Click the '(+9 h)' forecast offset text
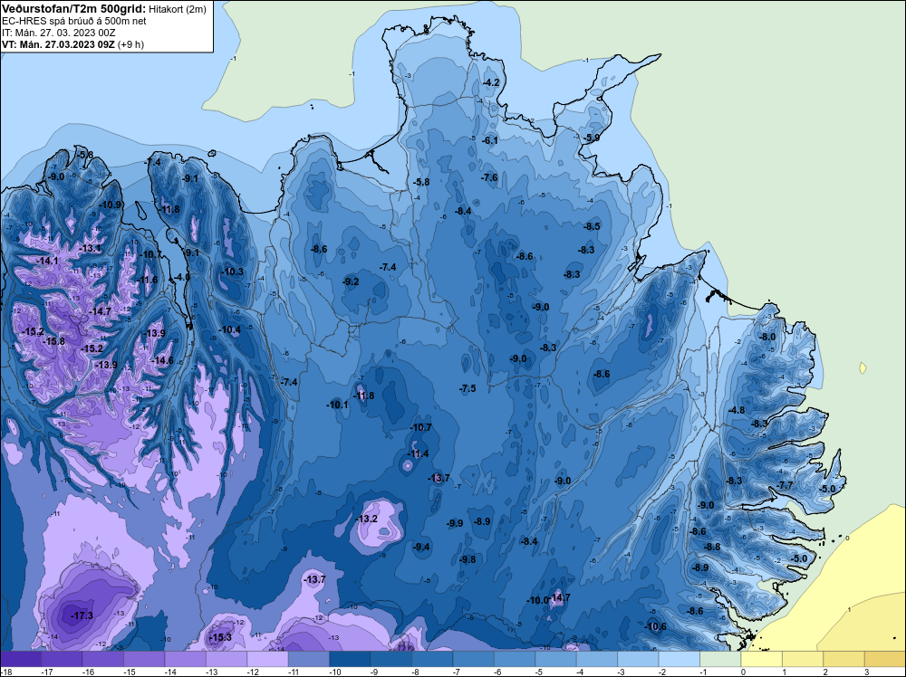Image resolution: width=906 pixels, height=677 pixels. [130, 44]
